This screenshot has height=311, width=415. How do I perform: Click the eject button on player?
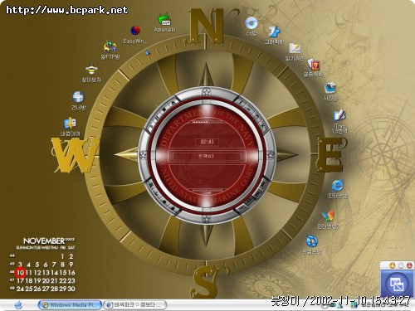coord(173,103)
